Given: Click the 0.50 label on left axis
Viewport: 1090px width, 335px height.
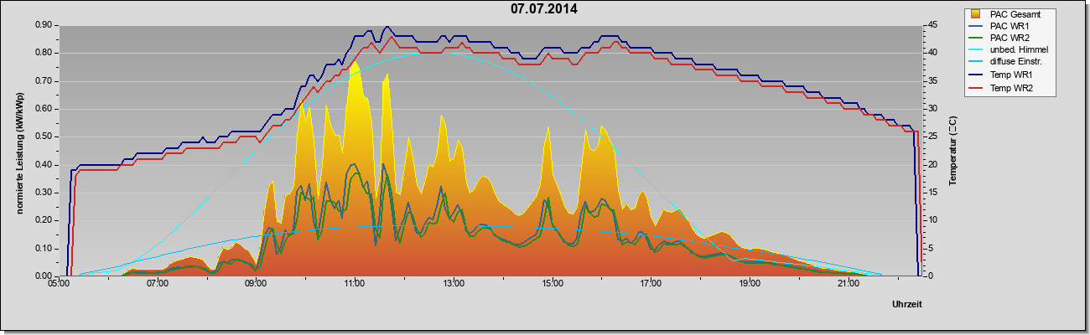Looking at the screenshot, I should tap(43, 137).
